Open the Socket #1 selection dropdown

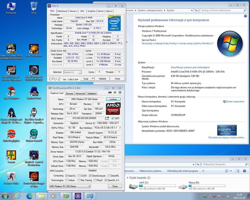73,72
